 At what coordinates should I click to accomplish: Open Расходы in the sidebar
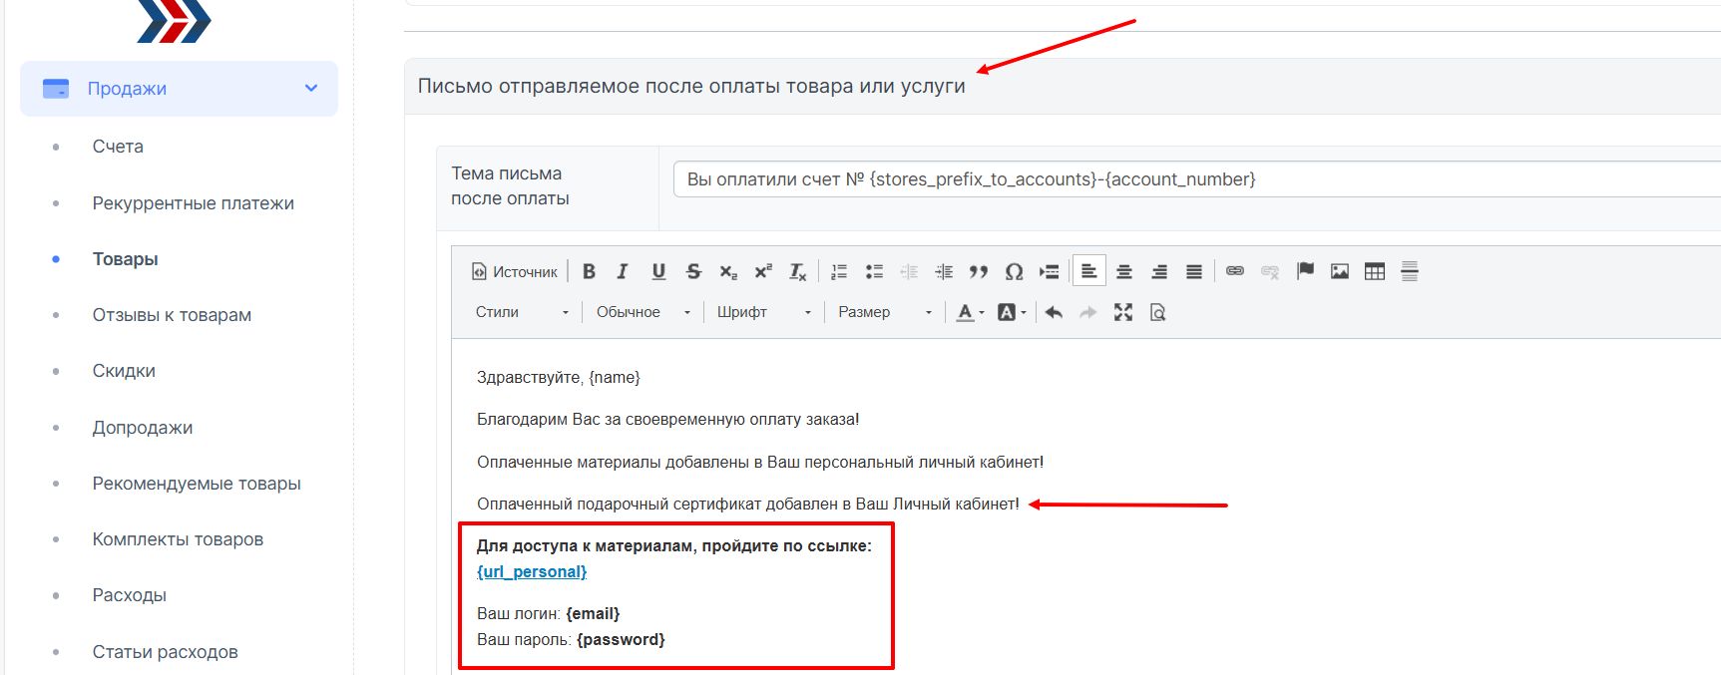point(130,595)
